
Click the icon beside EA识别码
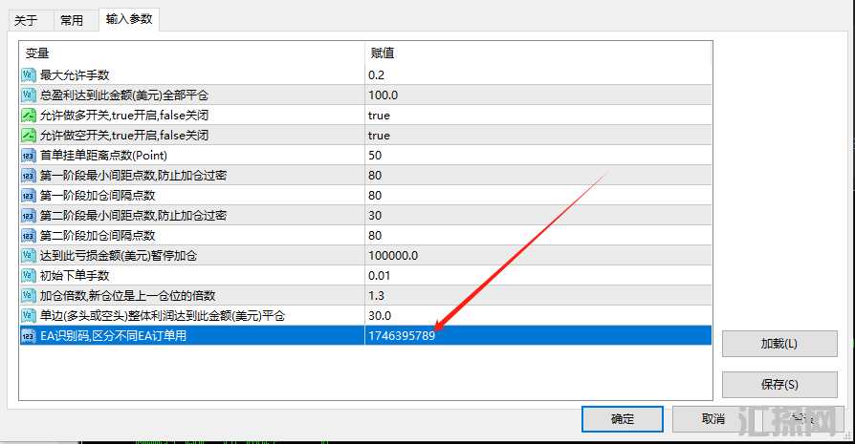point(29,336)
